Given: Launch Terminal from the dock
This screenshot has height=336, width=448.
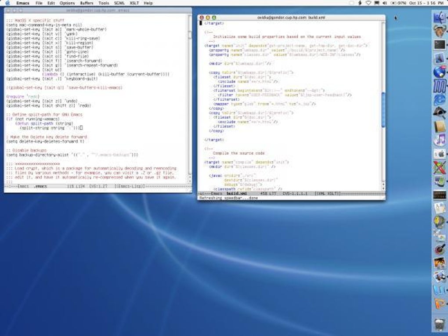Looking at the screenshot, I should pyautogui.click(x=439, y=45).
